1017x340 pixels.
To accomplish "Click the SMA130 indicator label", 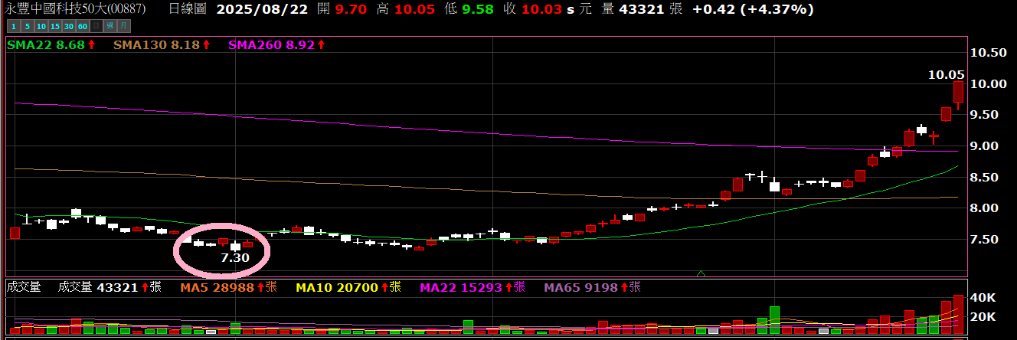I will click(x=162, y=45).
